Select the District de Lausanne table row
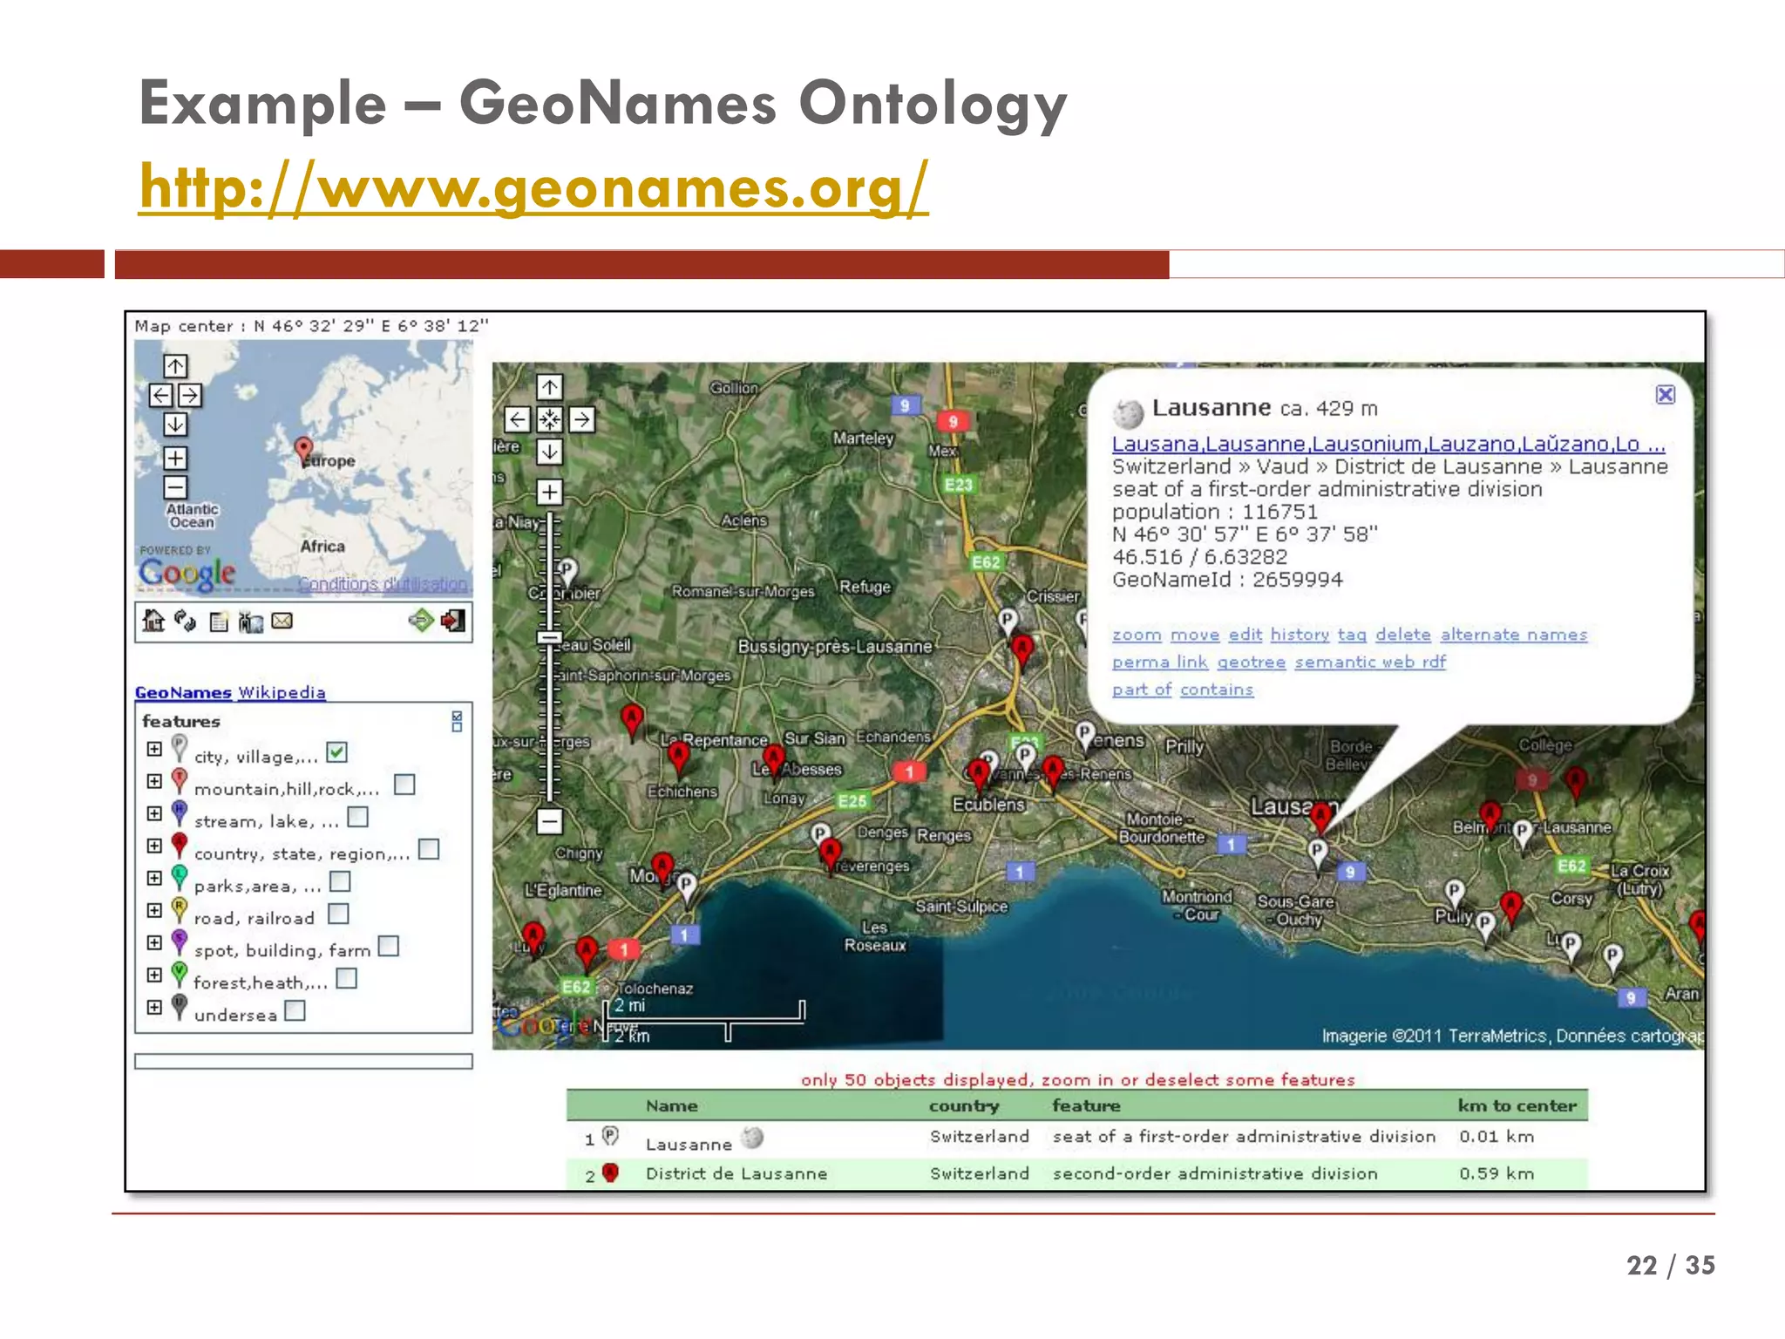 pyautogui.click(x=1076, y=1173)
